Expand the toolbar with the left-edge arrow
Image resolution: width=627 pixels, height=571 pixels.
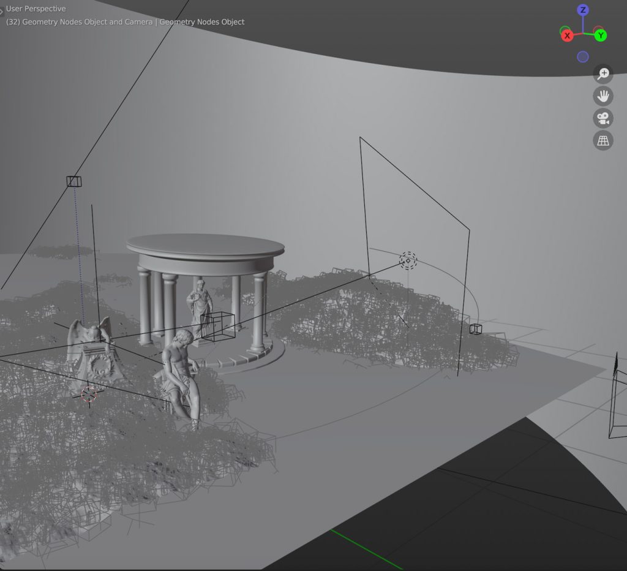tap(2, 11)
